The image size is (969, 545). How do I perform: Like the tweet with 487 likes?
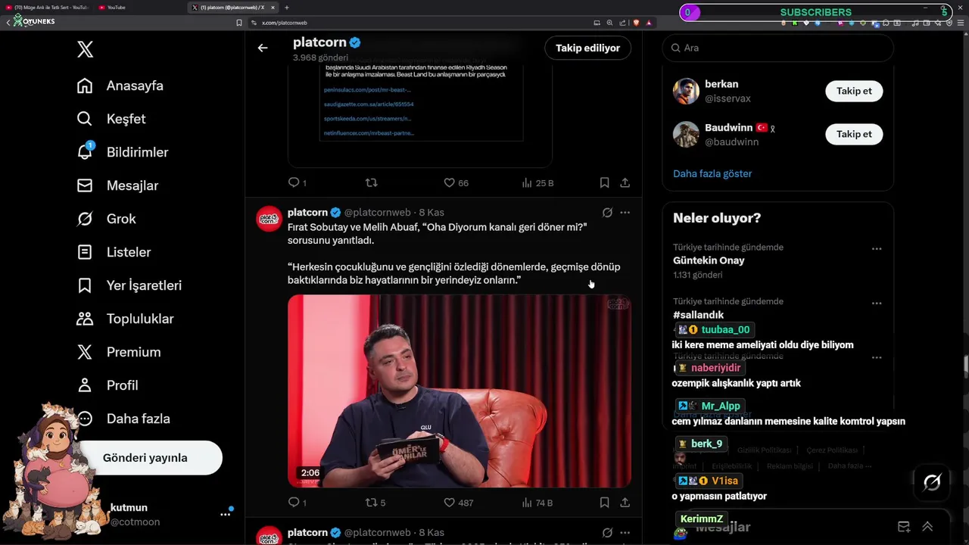pos(458,503)
